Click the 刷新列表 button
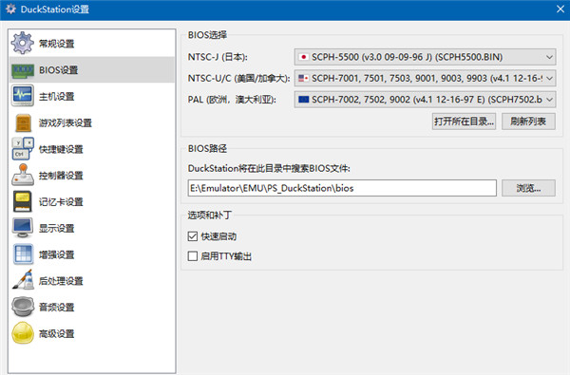 [528, 122]
